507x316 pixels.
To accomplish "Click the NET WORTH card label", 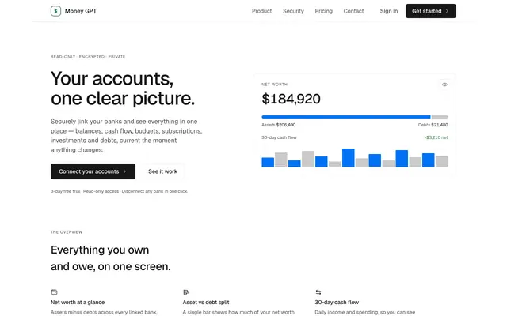I will coord(275,85).
